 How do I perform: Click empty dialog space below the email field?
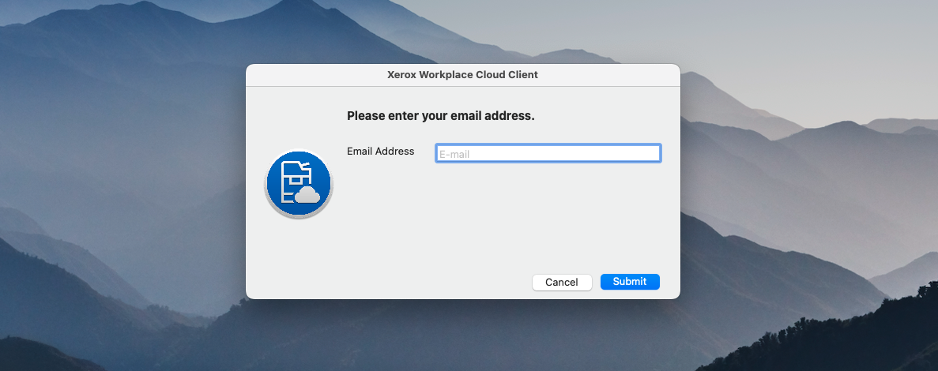[x=506, y=213]
